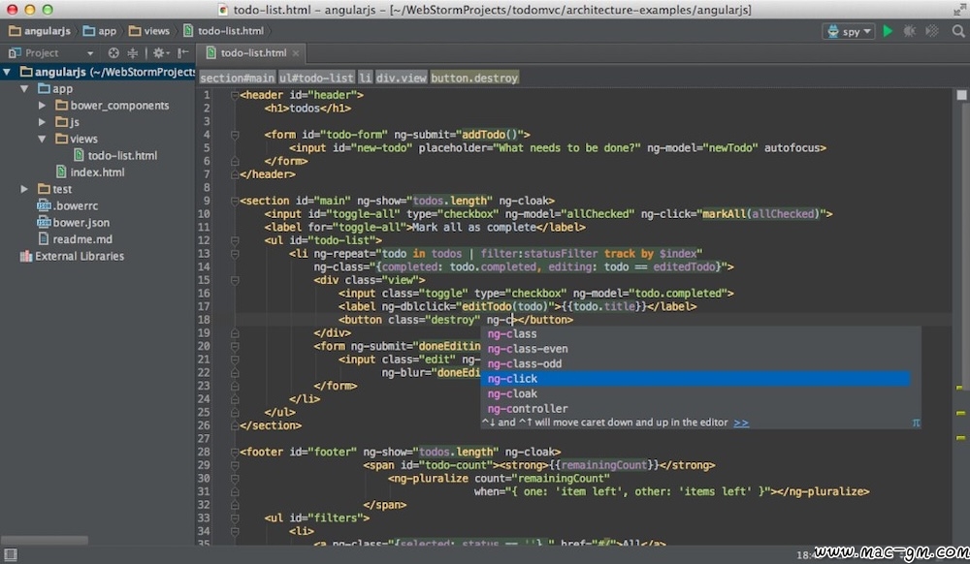Screen dimensions: 970x564
Task: Click the Scroll from Source target icon
Action: pos(113,53)
